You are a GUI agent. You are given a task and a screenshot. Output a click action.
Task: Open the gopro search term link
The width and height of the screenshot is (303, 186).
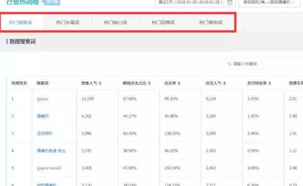click(42, 99)
